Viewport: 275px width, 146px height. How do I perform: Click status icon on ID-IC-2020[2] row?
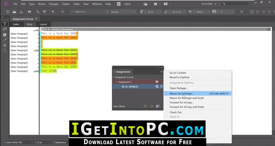pos(157,87)
